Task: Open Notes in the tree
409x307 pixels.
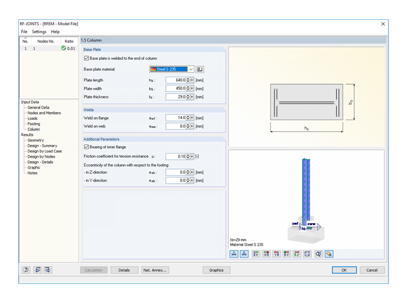Action: point(32,173)
